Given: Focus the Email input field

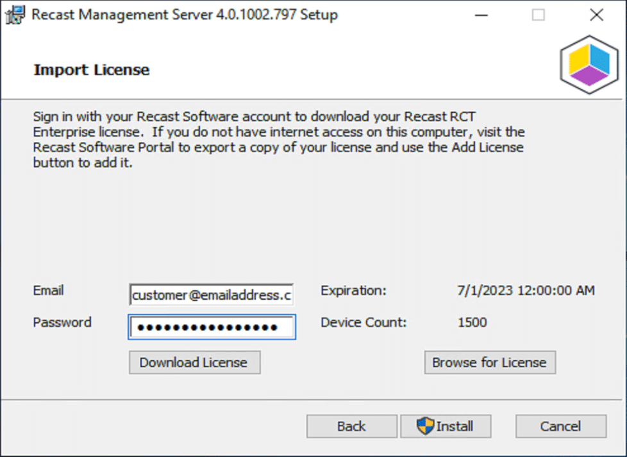Looking at the screenshot, I should pos(212,295).
